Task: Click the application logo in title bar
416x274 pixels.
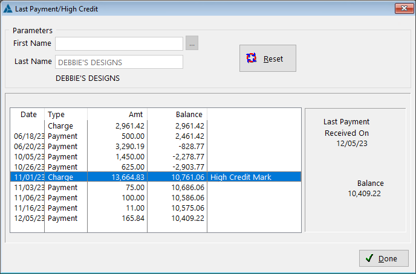Action: [x=8, y=8]
